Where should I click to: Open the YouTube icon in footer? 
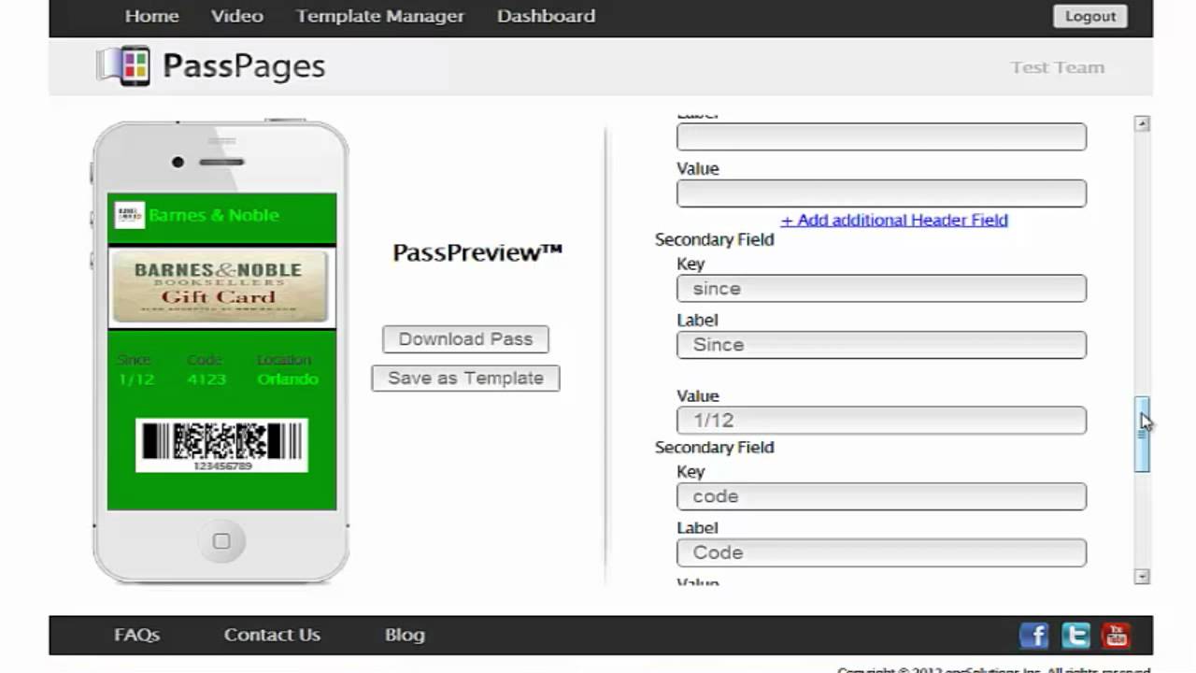(1116, 636)
